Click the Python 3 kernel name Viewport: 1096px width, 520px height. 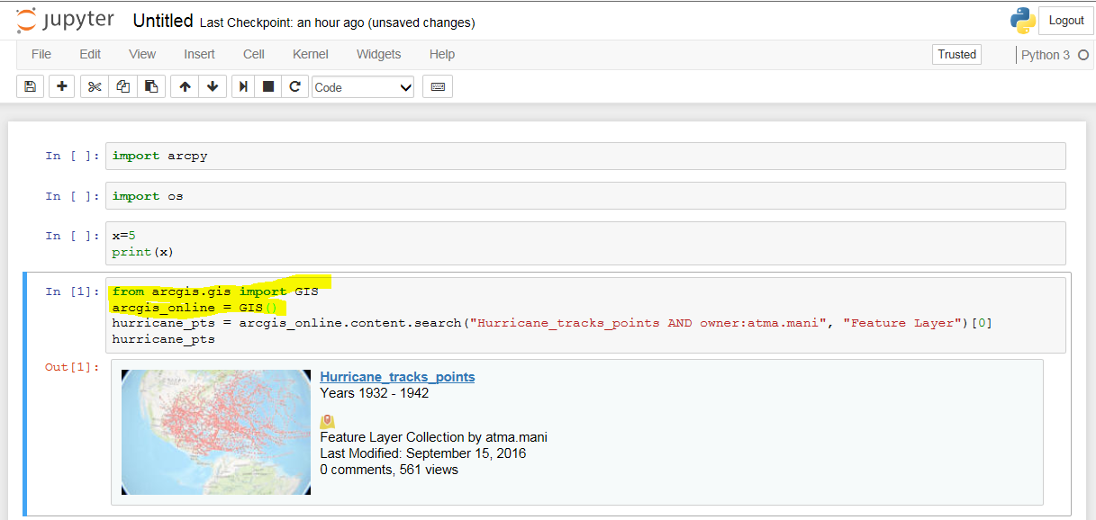click(x=1046, y=55)
